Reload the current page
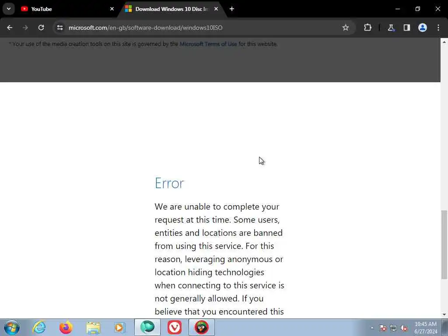The height and width of the screenshot is (336, 448). (41, 28)
